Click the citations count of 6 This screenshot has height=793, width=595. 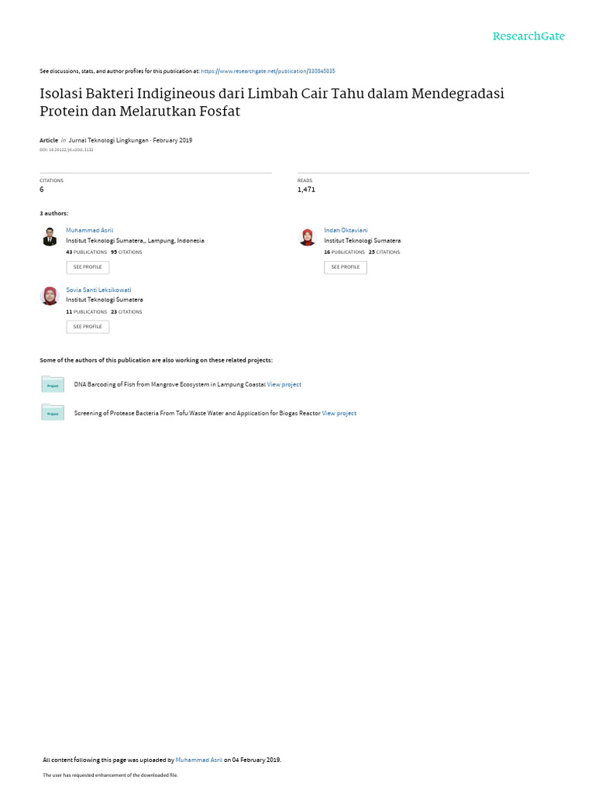coord(42,189)
